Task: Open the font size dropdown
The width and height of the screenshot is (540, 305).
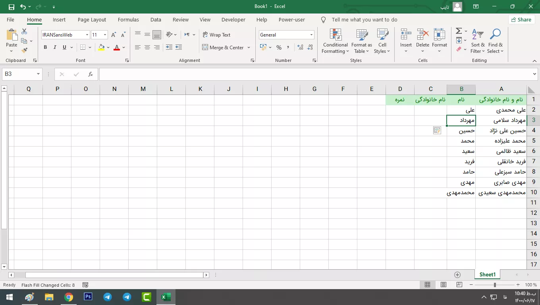Action: pyautogui.click(x=105, y=35)
